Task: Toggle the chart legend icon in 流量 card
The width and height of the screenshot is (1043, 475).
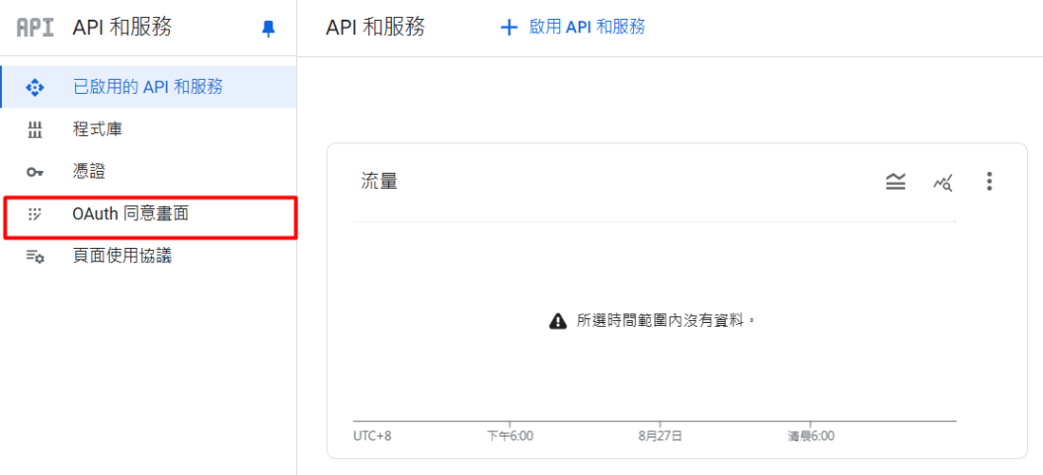Action: click(x=896, y=182)
